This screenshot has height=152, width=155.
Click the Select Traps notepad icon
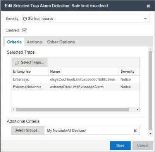pyautogui.click(x=17, y=62)
